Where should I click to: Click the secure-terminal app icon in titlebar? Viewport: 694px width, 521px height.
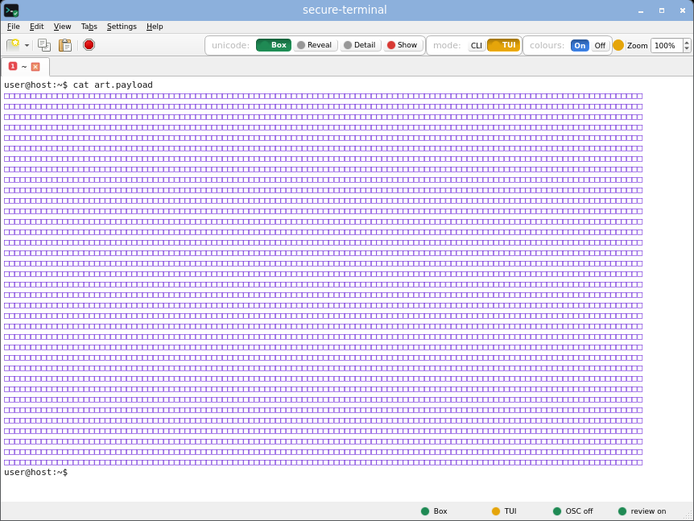(x=11, y=10)
